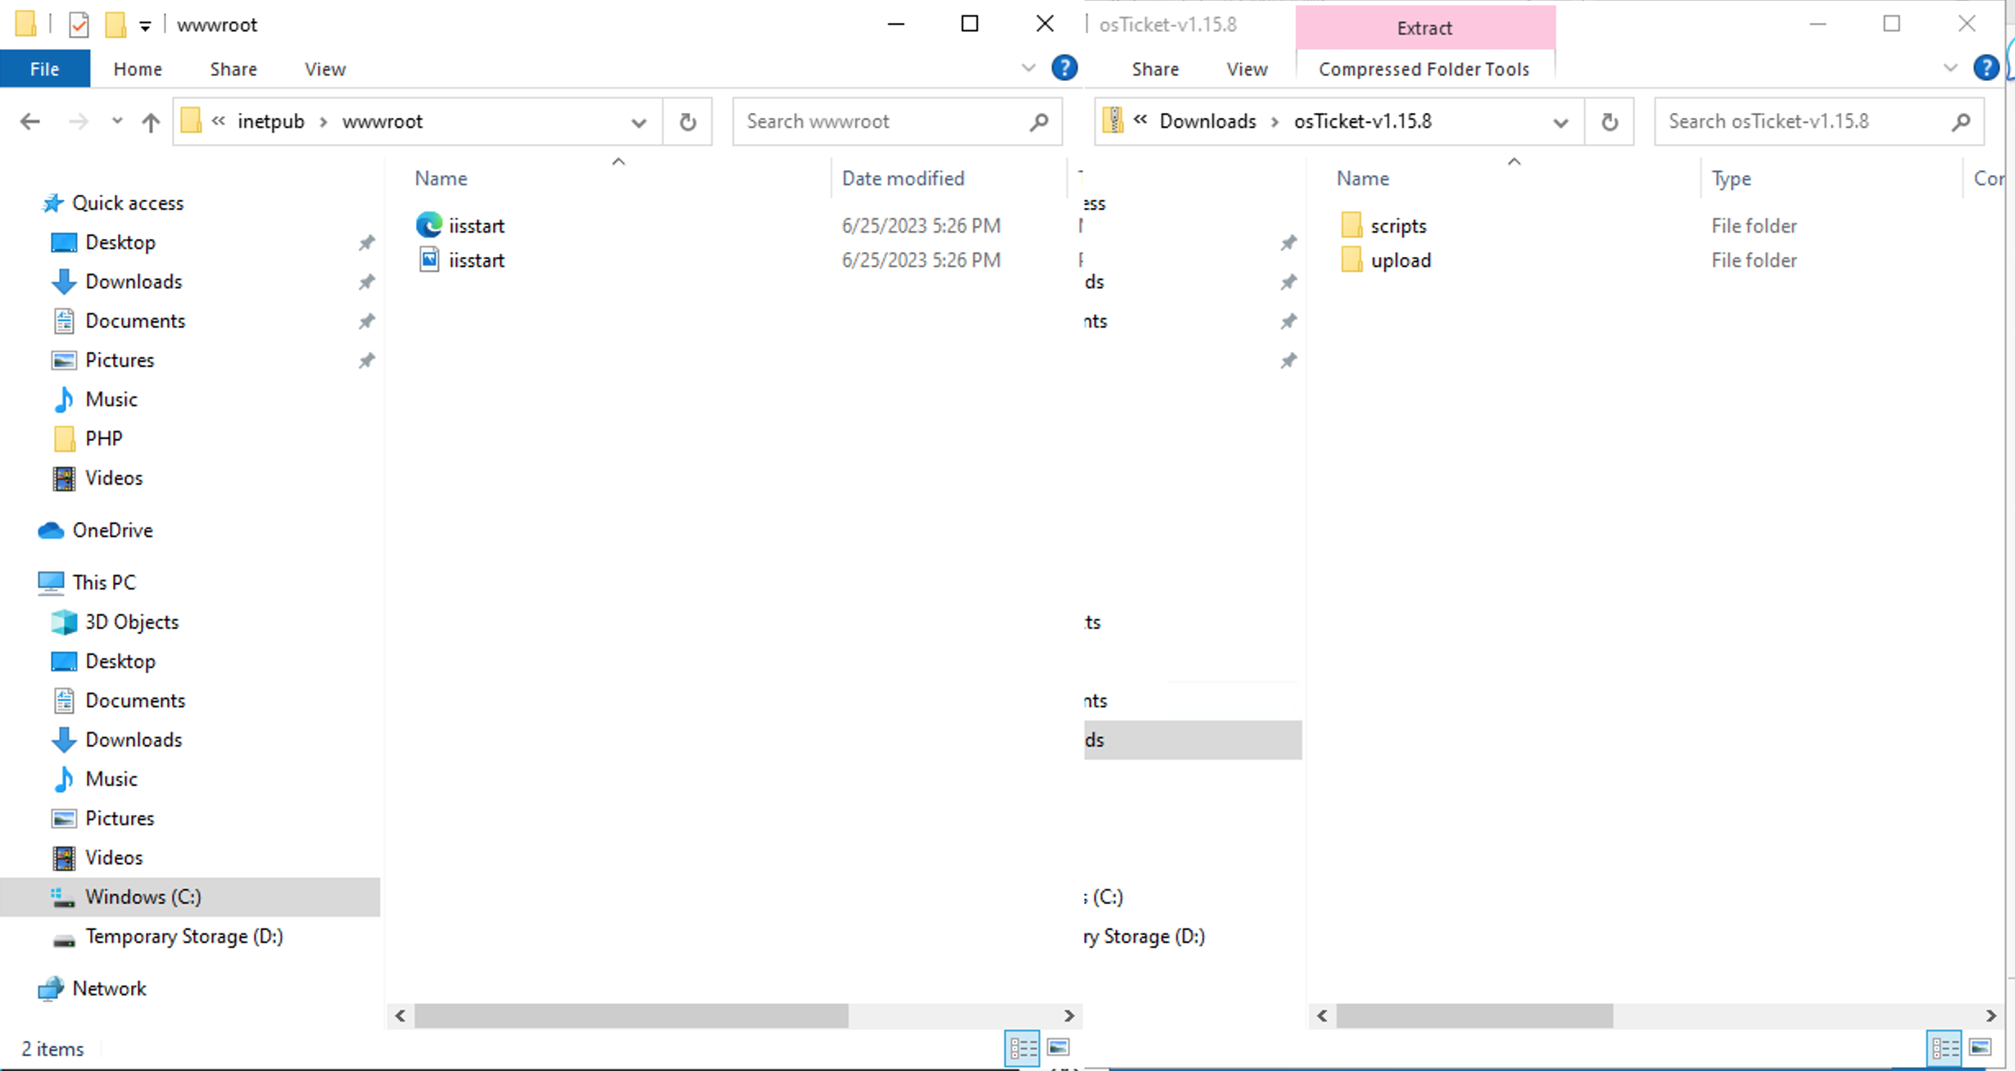This screenshot has width=2015, height=1071.
Task: Click the Back arrow in wwwroot window
Action: pos(30,122)
